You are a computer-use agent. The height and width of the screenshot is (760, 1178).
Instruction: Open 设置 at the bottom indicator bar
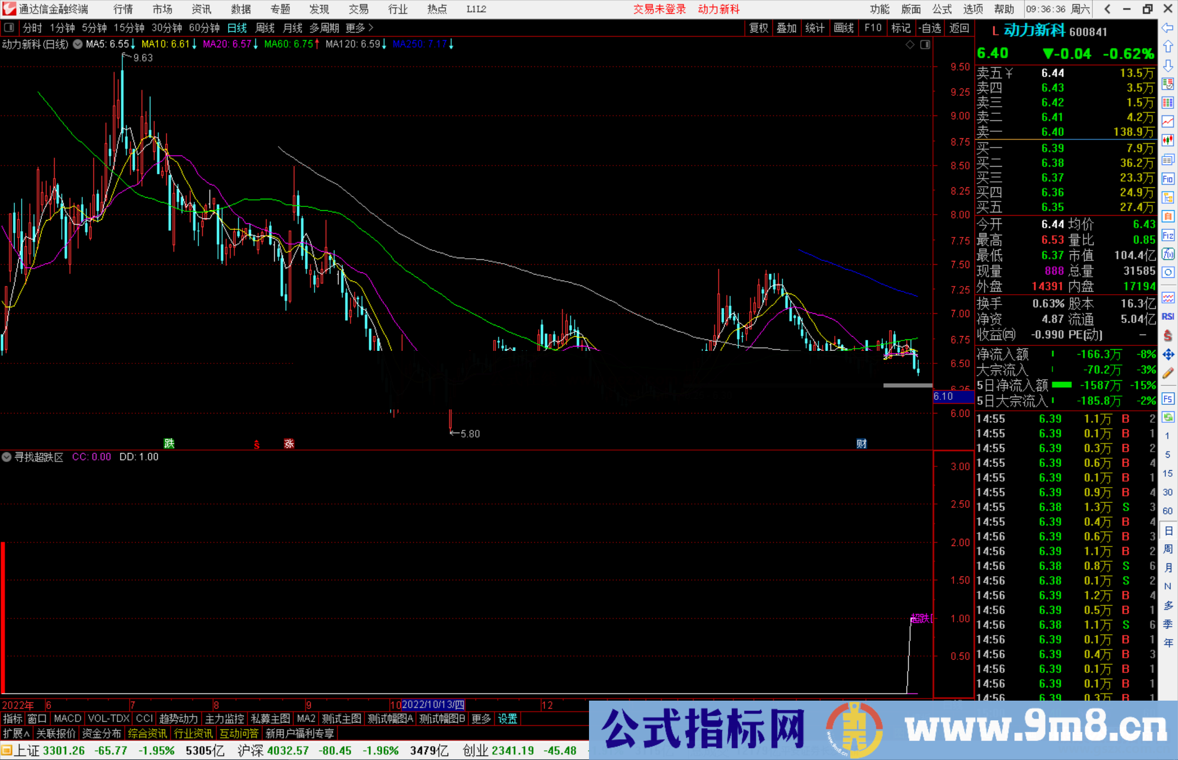pos(507,719)
